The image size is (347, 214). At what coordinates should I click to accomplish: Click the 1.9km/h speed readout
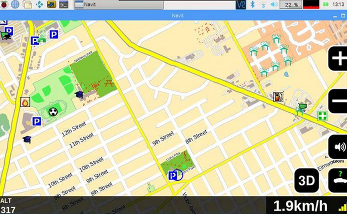[300, 206]
